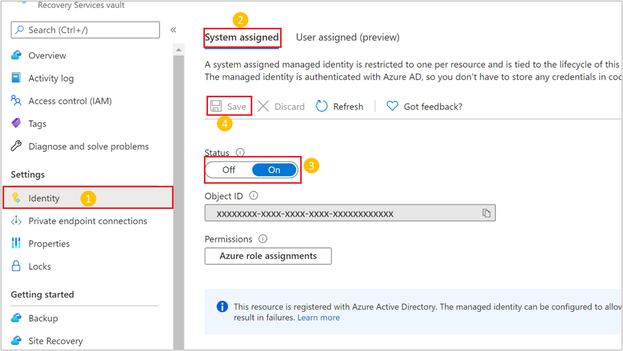Click the sidebar Search field
Screen dimensions: 623x351
[x=85, y=30]
